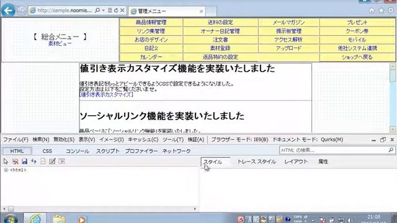Viewport: 397px width, 223px height.
Task: Click the browser back arrow button
Action: [x=8, y=11]
